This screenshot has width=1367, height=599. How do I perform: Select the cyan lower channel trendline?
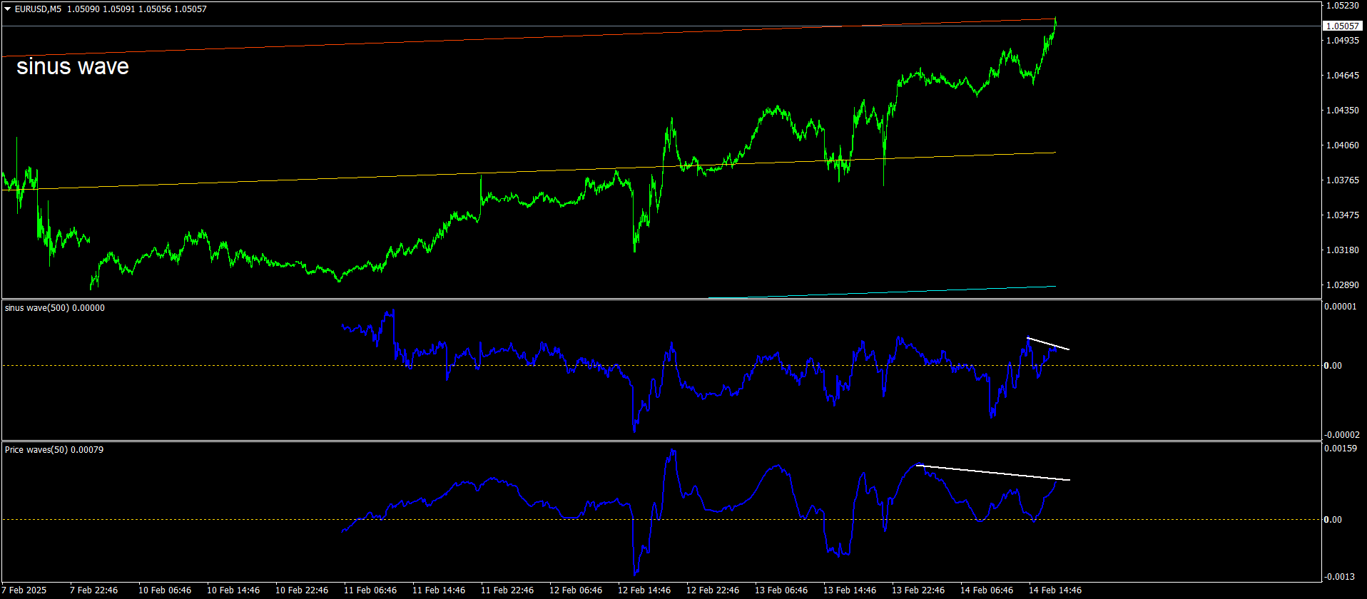[x=882, y=292]
